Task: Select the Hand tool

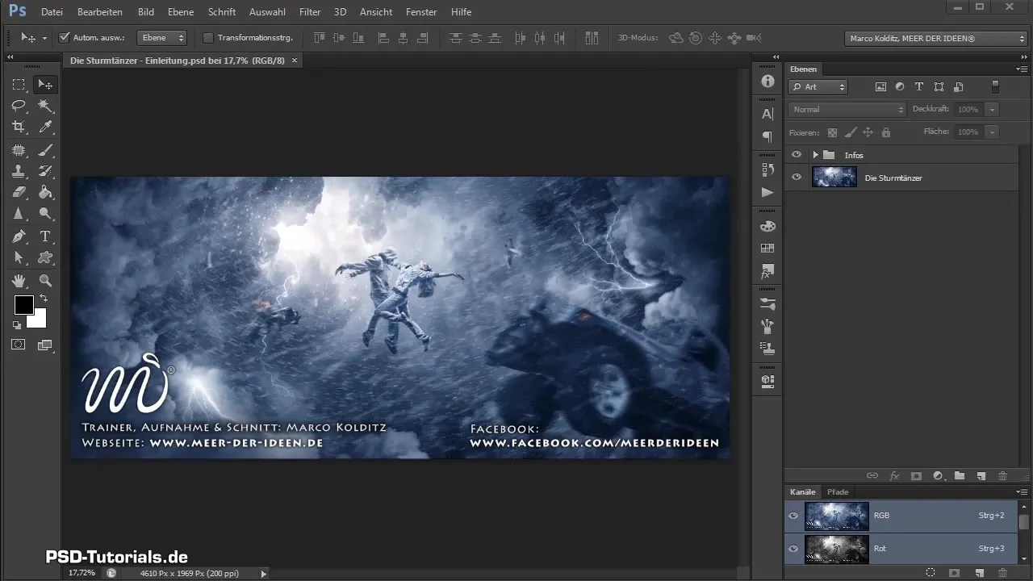Action: pos(18,281)
